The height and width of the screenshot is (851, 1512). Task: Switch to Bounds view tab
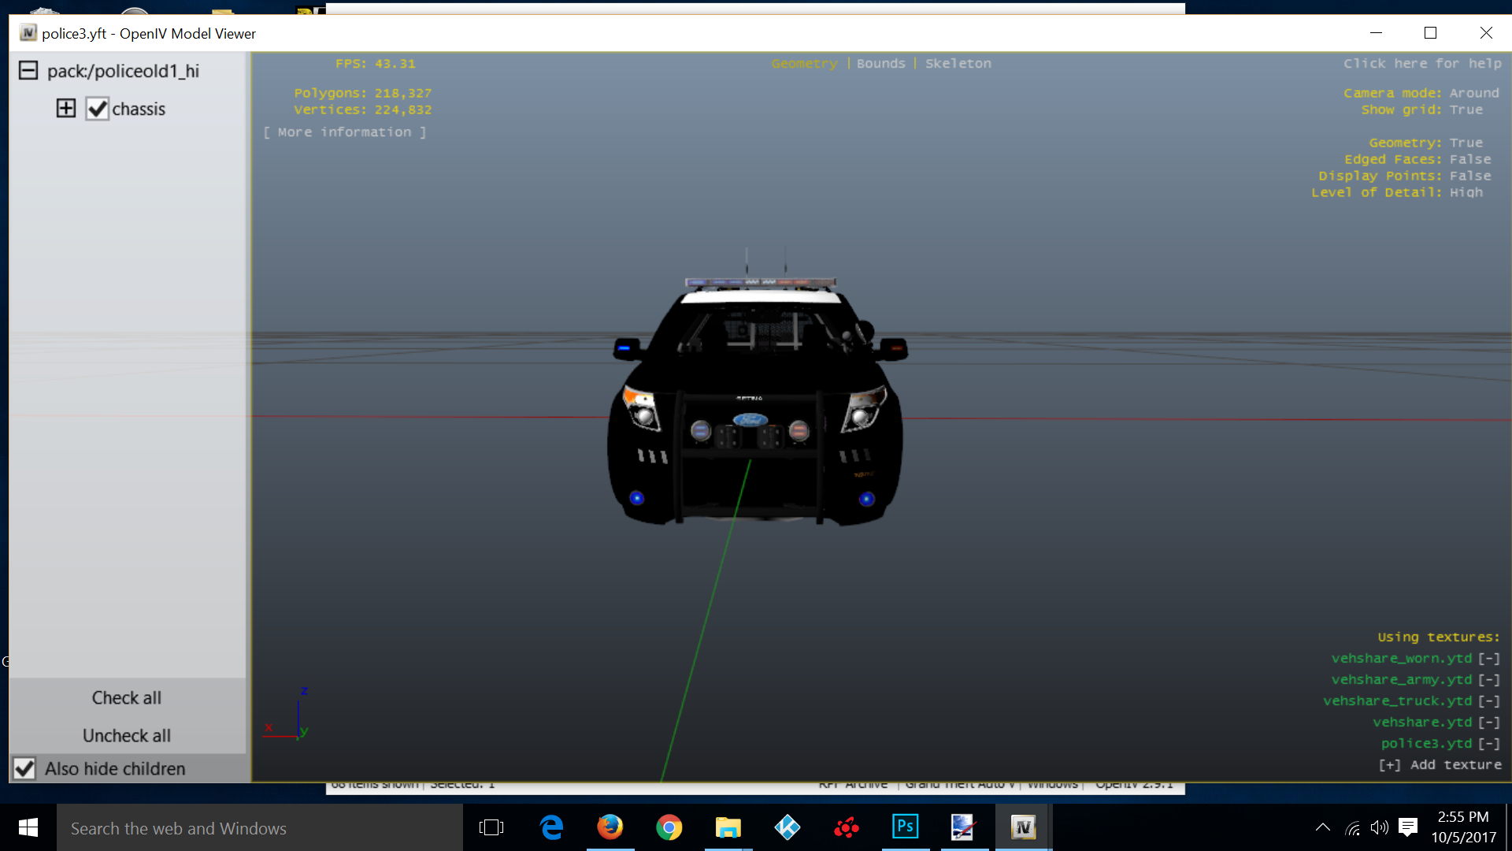880,64
